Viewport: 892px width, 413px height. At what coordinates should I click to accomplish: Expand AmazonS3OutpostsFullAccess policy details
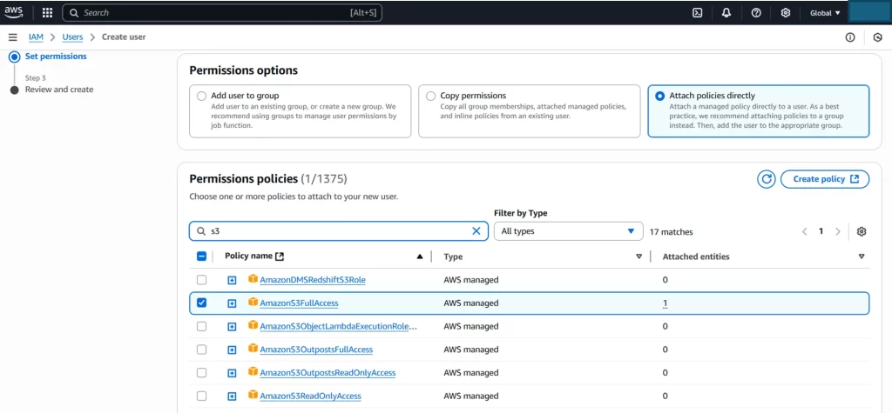click(x=232, y=350)
